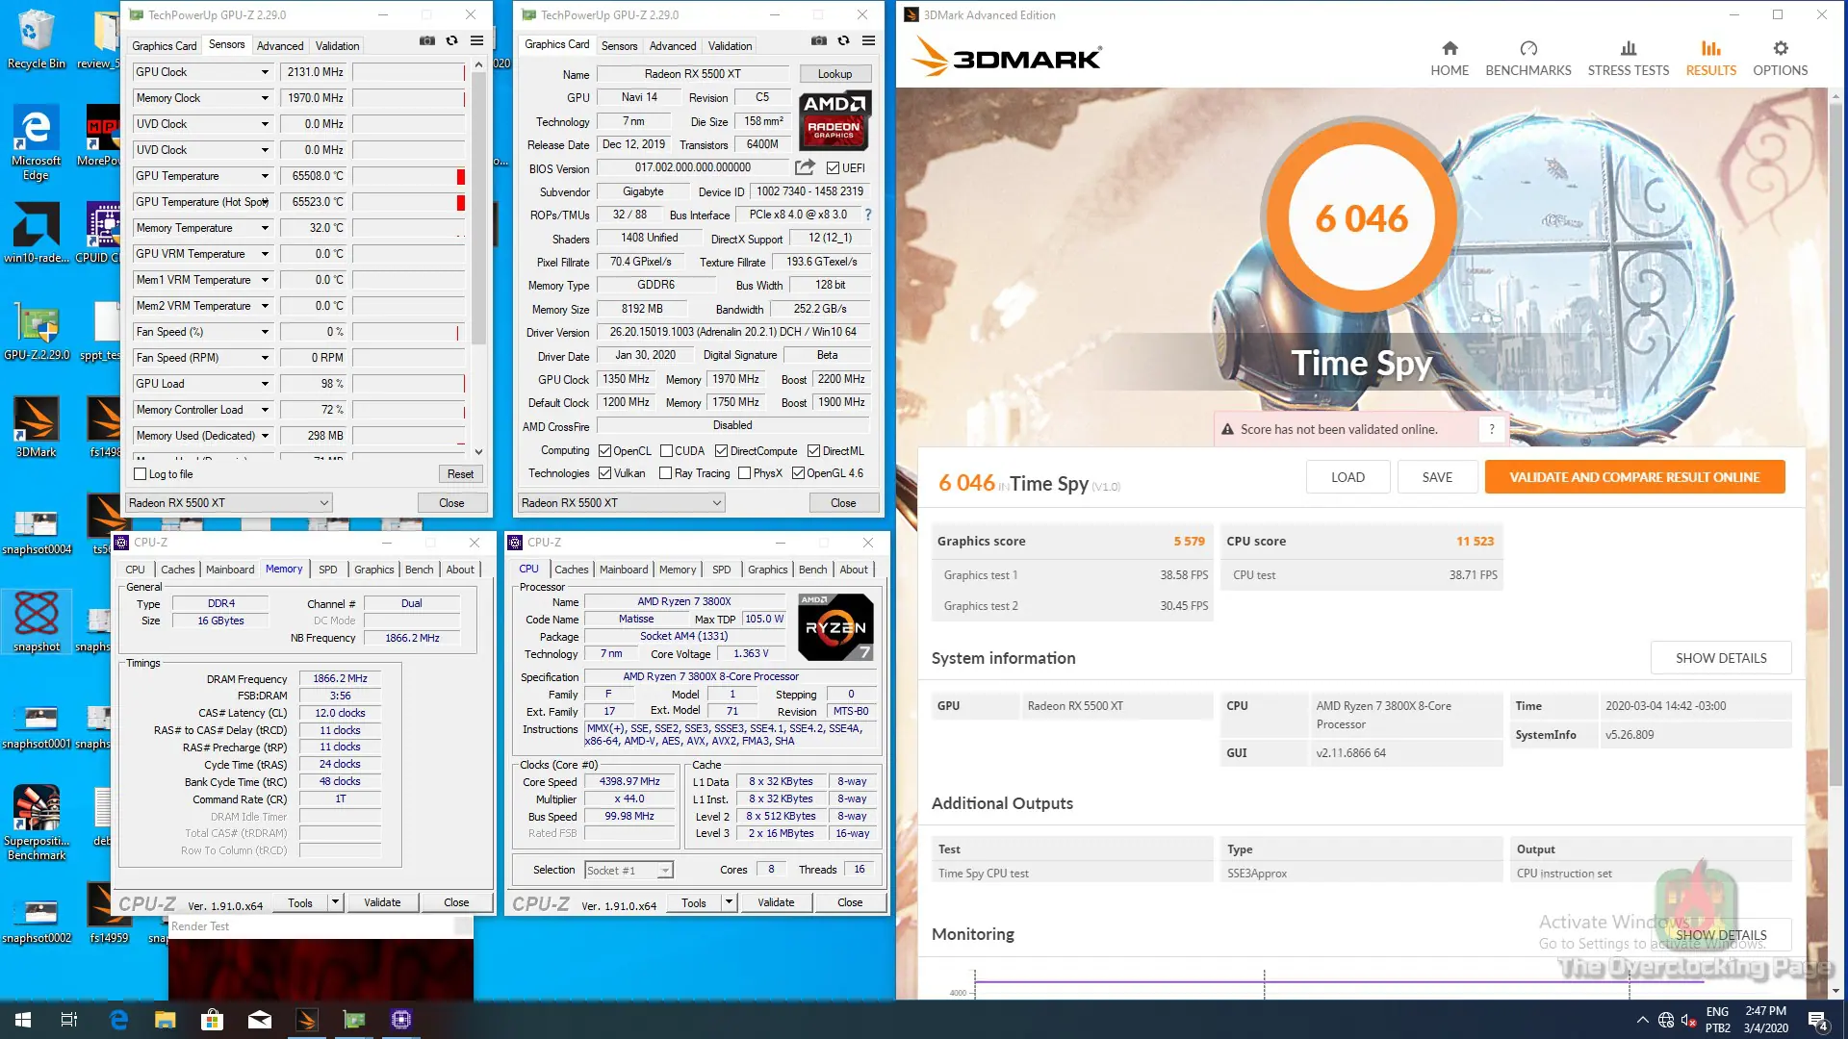Switch to Caches tab in CPU-Z Memory window

pos(177,570)
